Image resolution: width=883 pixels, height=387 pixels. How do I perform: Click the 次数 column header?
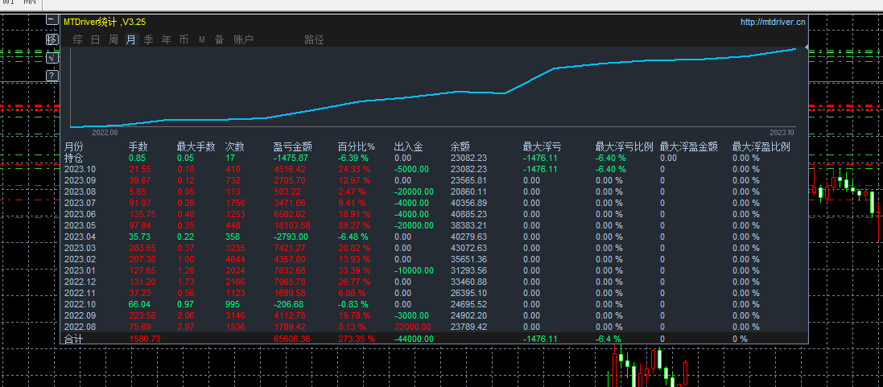tap(235, 146)
